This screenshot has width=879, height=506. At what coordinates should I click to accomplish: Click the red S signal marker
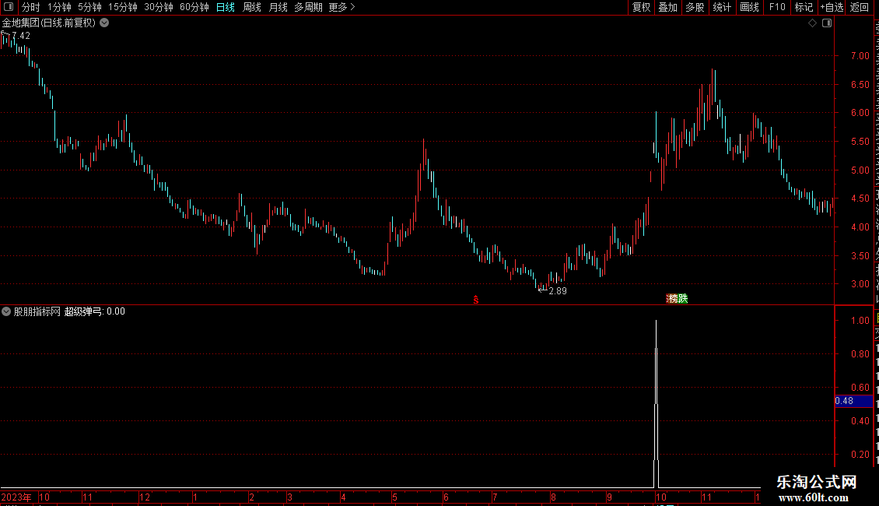475,300
